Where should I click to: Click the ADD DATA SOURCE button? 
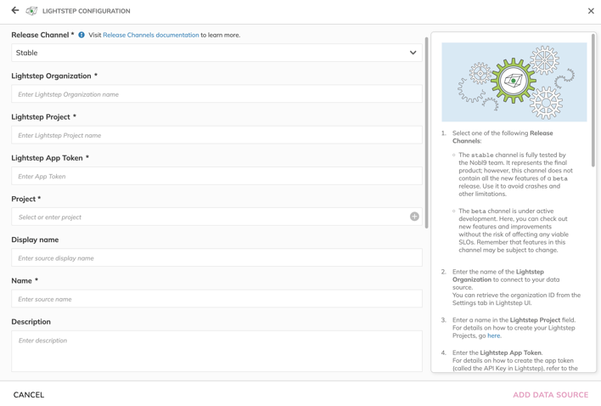(x=550, y=394)
